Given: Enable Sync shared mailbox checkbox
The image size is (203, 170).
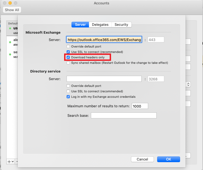Looking at the screenshot, I should click(68, 63).
